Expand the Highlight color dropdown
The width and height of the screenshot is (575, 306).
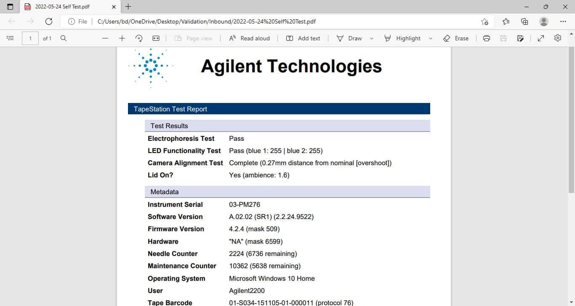431,38
